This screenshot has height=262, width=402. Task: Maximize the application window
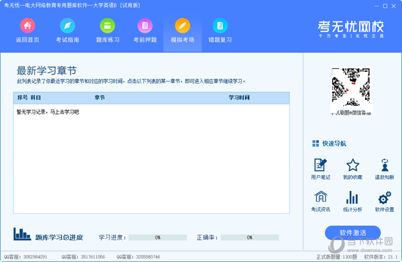coord(385,6)
